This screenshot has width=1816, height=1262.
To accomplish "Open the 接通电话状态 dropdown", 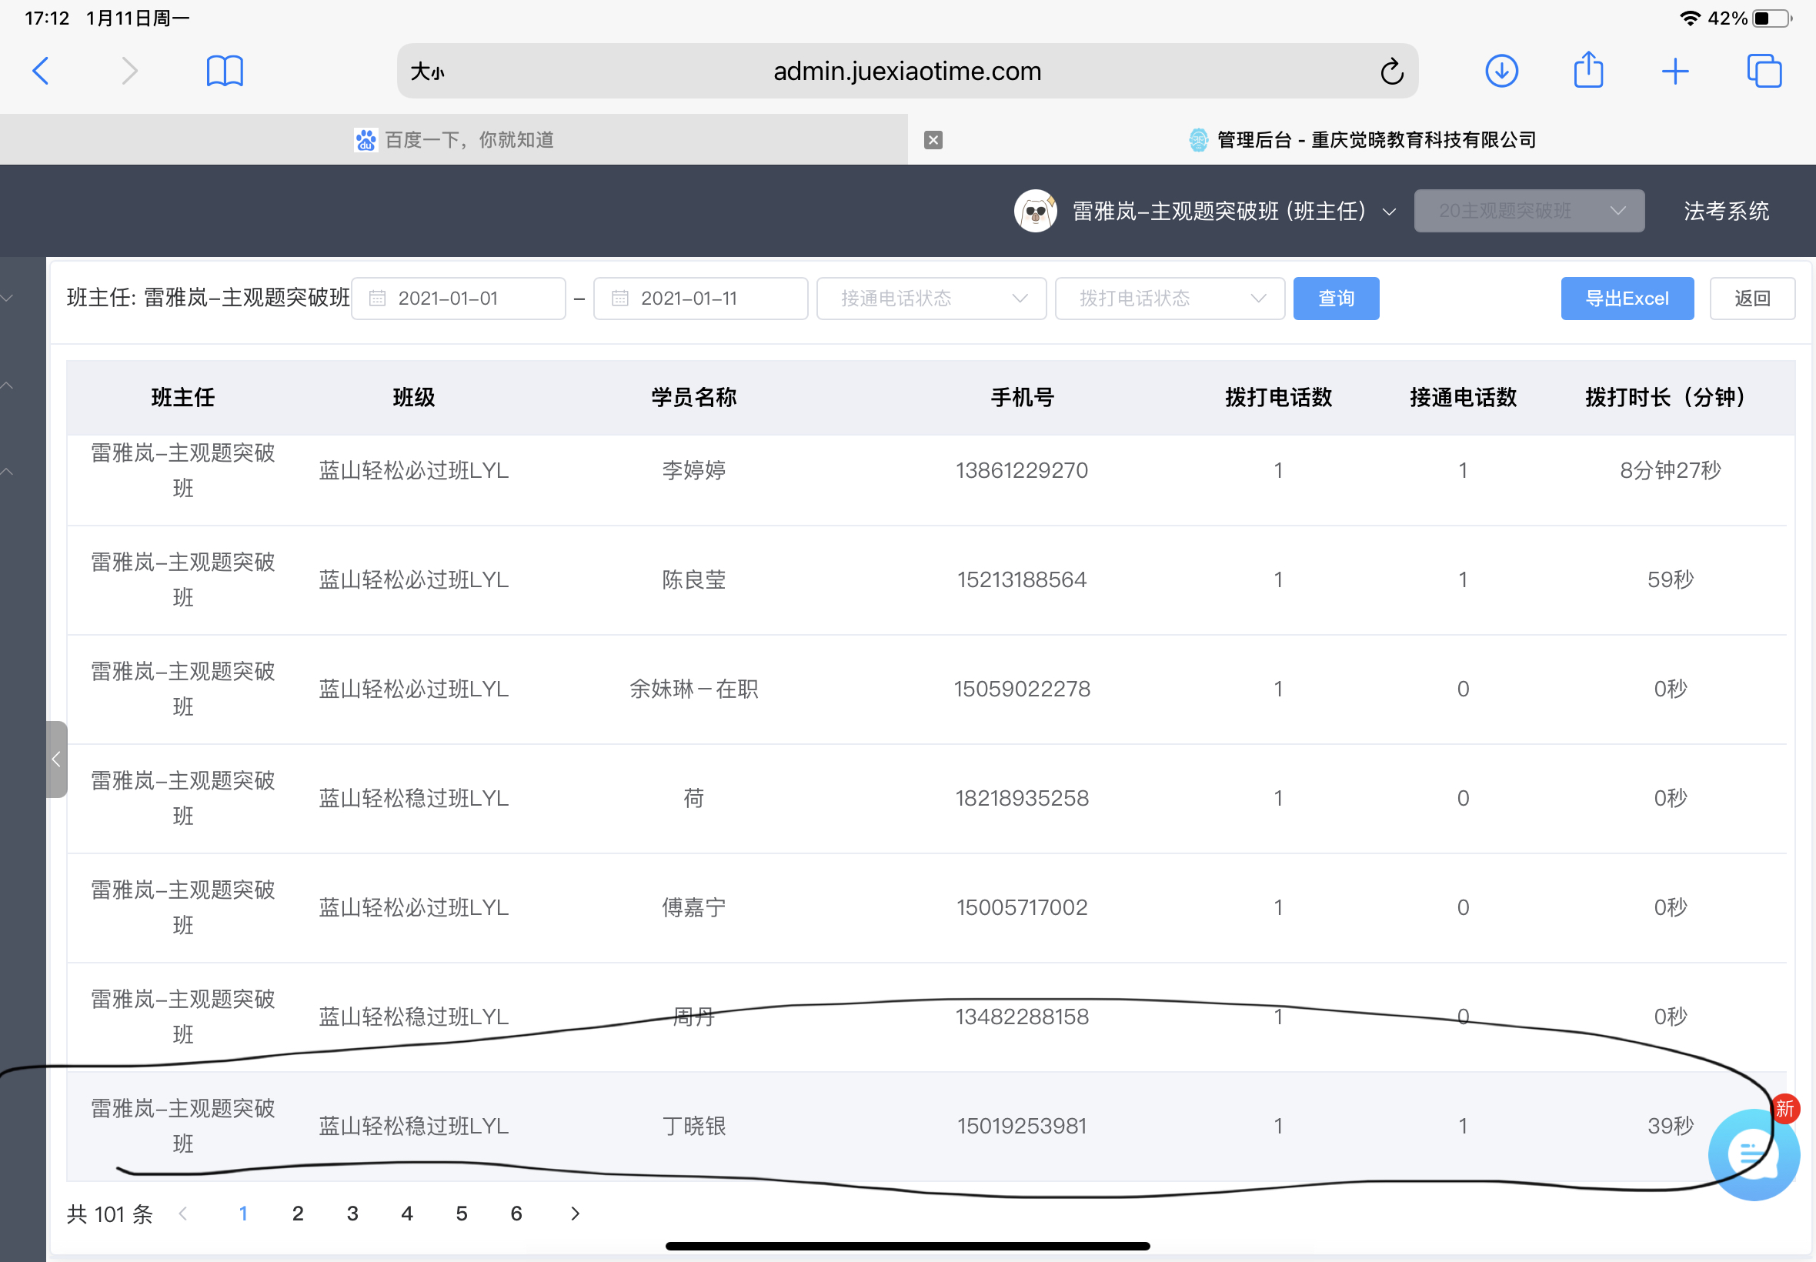I will point(931,298).
